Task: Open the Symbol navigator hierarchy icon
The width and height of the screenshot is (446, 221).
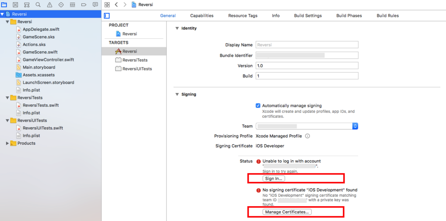Action: (27, 4)
